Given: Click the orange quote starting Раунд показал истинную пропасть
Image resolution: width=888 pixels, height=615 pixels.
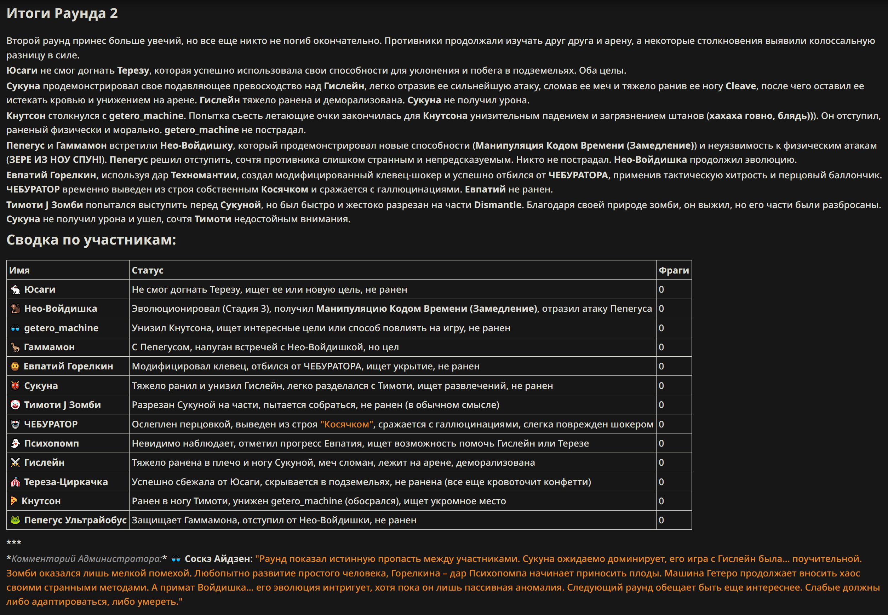Looking at the screenshot, I should click(443, 580).
